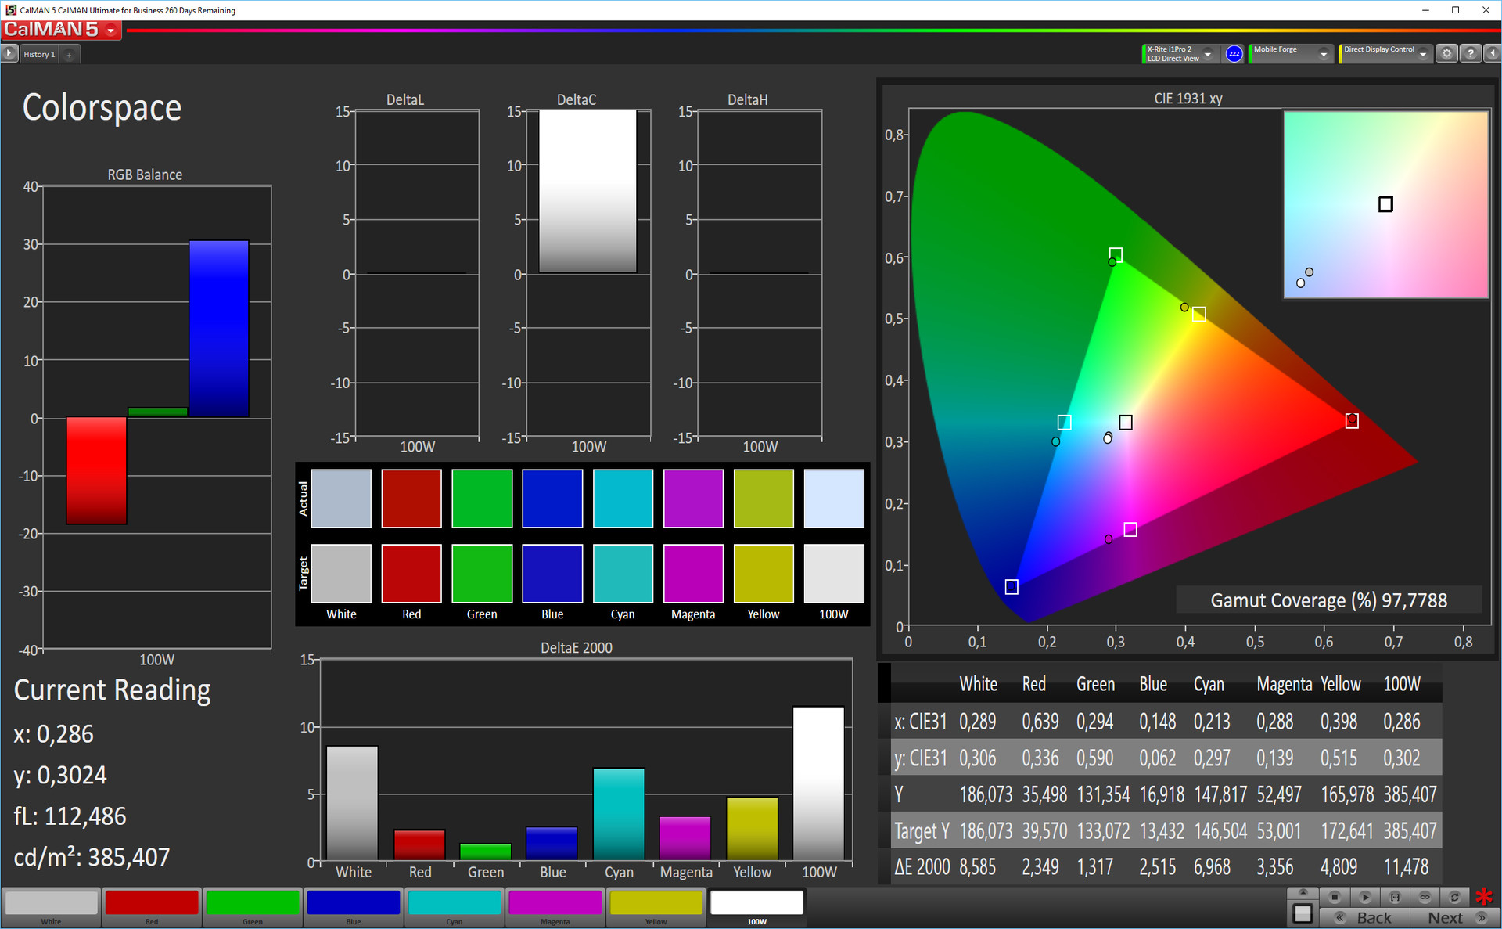Click the single read bracket icon

[1394, 897]
